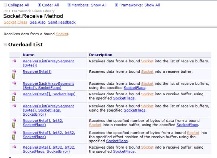Click the collapse icon beside Collapse All
The width and height of the screenshot is (217, 158).
(4, 5)
